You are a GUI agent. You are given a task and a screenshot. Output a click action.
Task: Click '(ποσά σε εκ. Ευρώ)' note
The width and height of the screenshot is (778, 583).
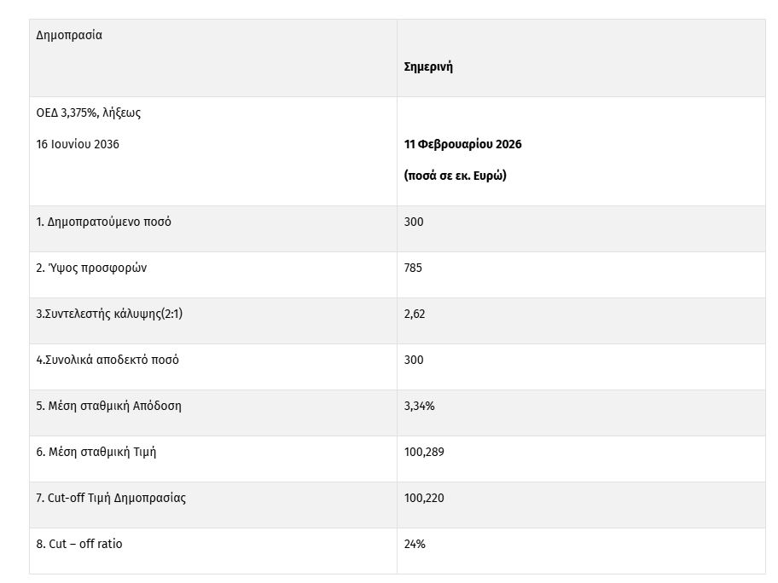coord(456,176)
